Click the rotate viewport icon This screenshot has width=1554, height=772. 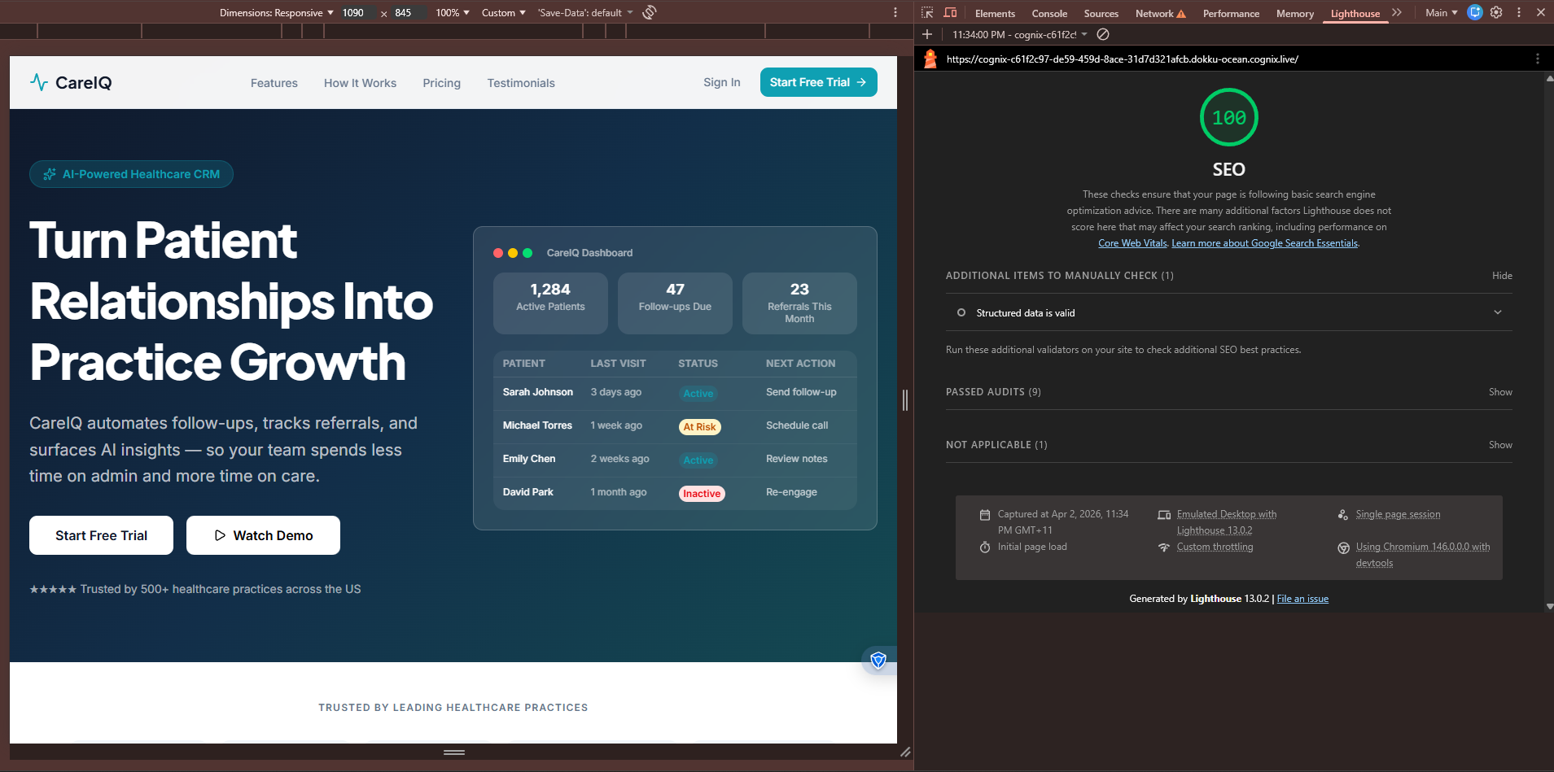[x=650, y=13]
